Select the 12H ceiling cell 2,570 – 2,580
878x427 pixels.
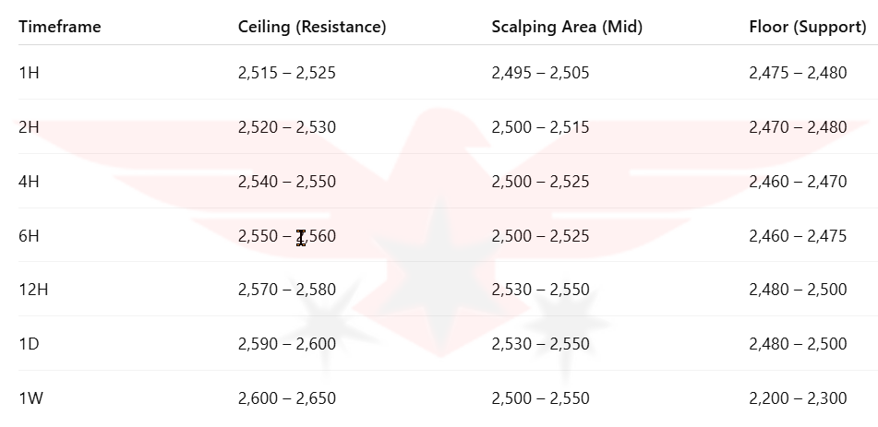286,290
